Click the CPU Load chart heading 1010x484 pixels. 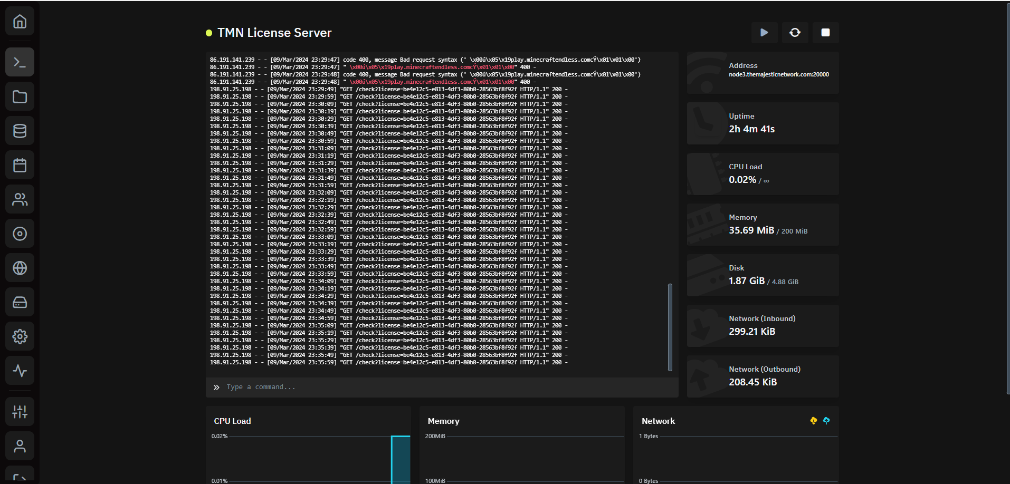tap(232, 421)
